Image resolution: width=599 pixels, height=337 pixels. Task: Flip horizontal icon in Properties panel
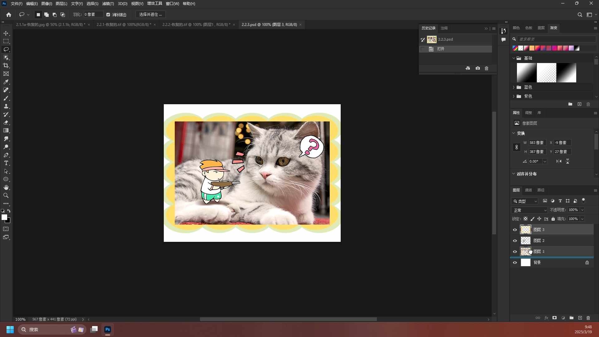coord(559,161)
